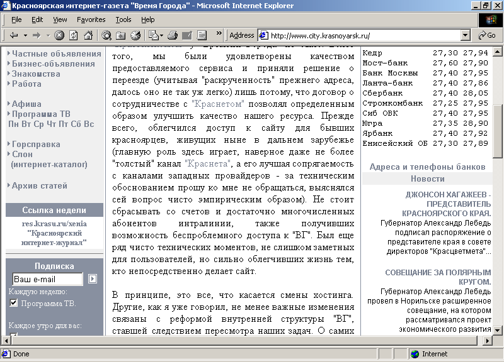504x362 pixels.
Task: Open the Mail button dropdown arrow
Action: [161, 35]
